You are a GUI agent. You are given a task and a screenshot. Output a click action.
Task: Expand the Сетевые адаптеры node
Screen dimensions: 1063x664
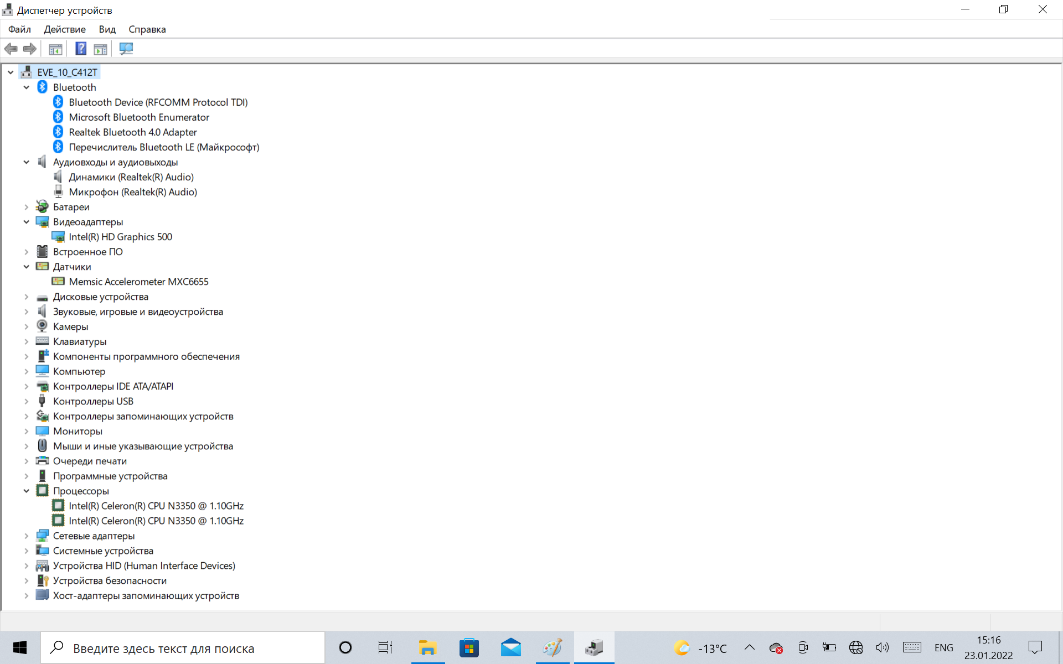(x=26, y=536)
